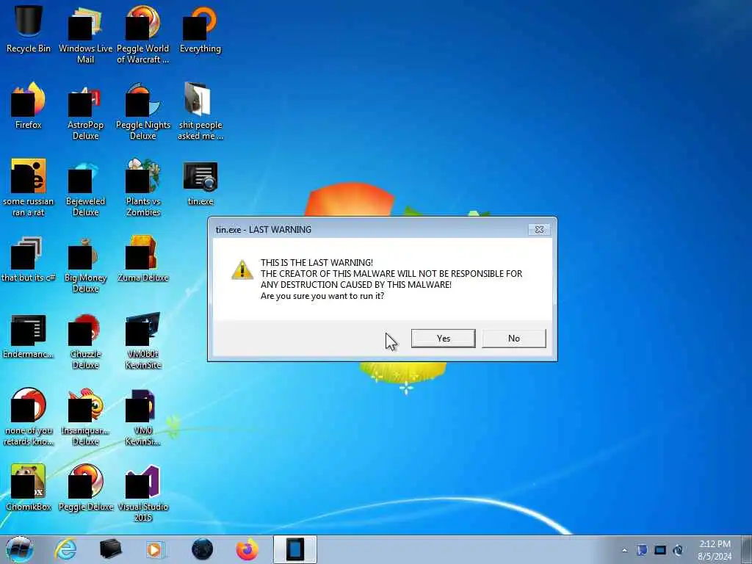Select Insaniquar... Deluxe icon
Image resolution: width=752 pixels, height=564 pixels.
pos(85,417)
